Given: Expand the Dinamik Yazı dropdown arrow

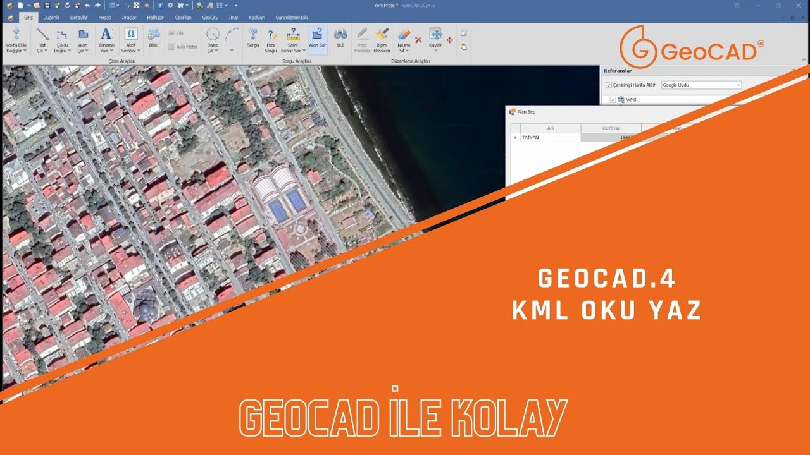Looking at the screenshot, I should click(x=113, y=51).
